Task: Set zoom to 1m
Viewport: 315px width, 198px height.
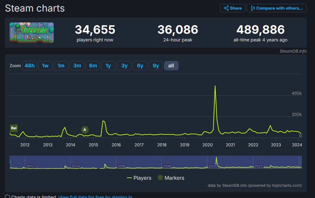Action: click(x=61, y=66)
